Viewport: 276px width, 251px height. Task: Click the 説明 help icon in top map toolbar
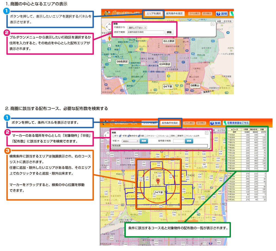pos(222,14)
